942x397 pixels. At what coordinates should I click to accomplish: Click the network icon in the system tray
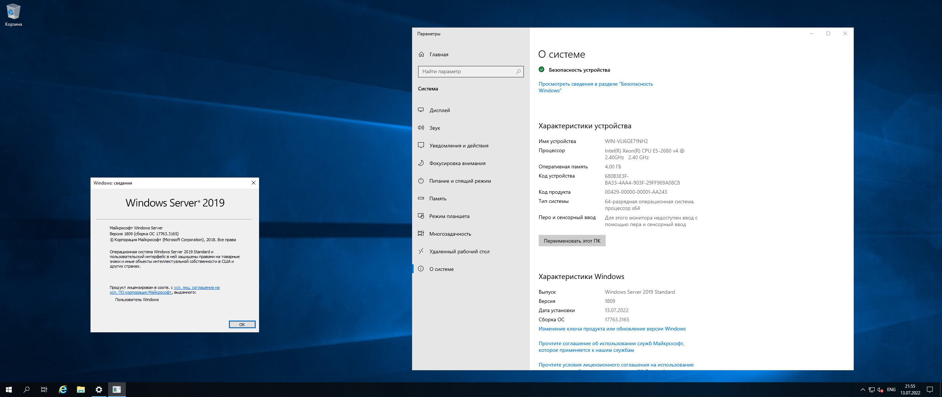click(871, 390)
